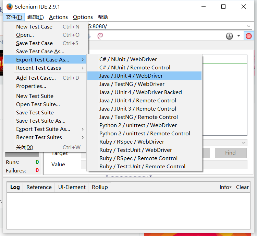
Task: Select Add Test Case...
Action: point(46,78)
